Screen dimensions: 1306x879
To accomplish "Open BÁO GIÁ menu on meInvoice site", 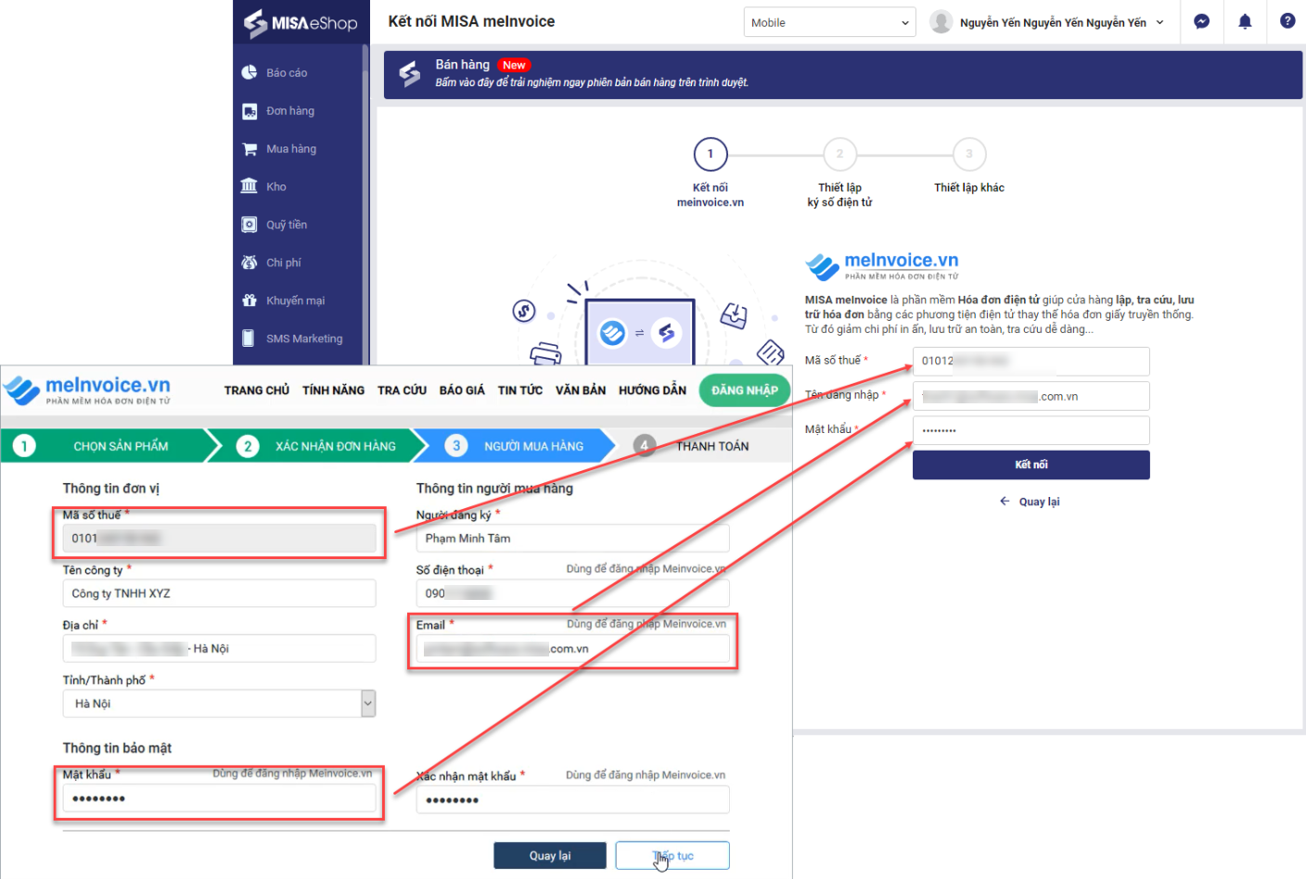I will pos(462,390).
